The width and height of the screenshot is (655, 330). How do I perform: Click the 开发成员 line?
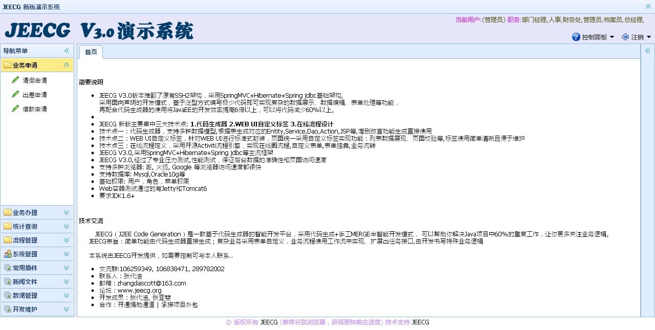pos(135,297)
